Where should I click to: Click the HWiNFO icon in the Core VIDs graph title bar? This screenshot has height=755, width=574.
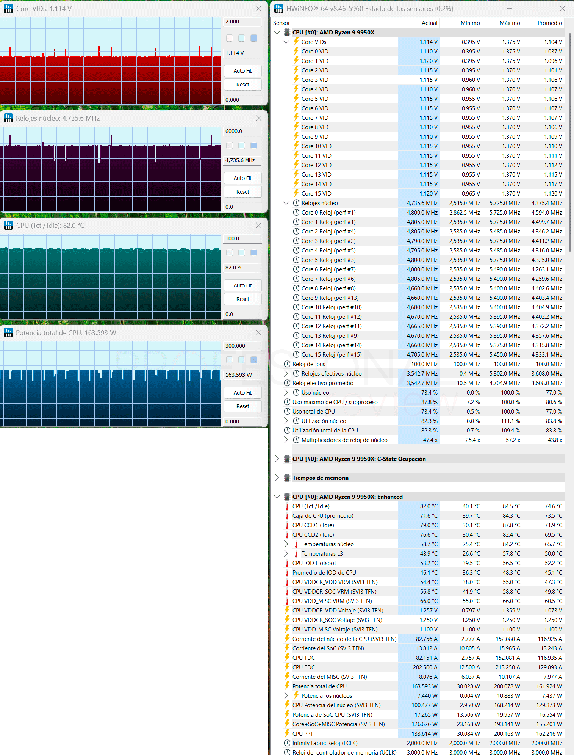pyautogui.click(x=8, y=8)
